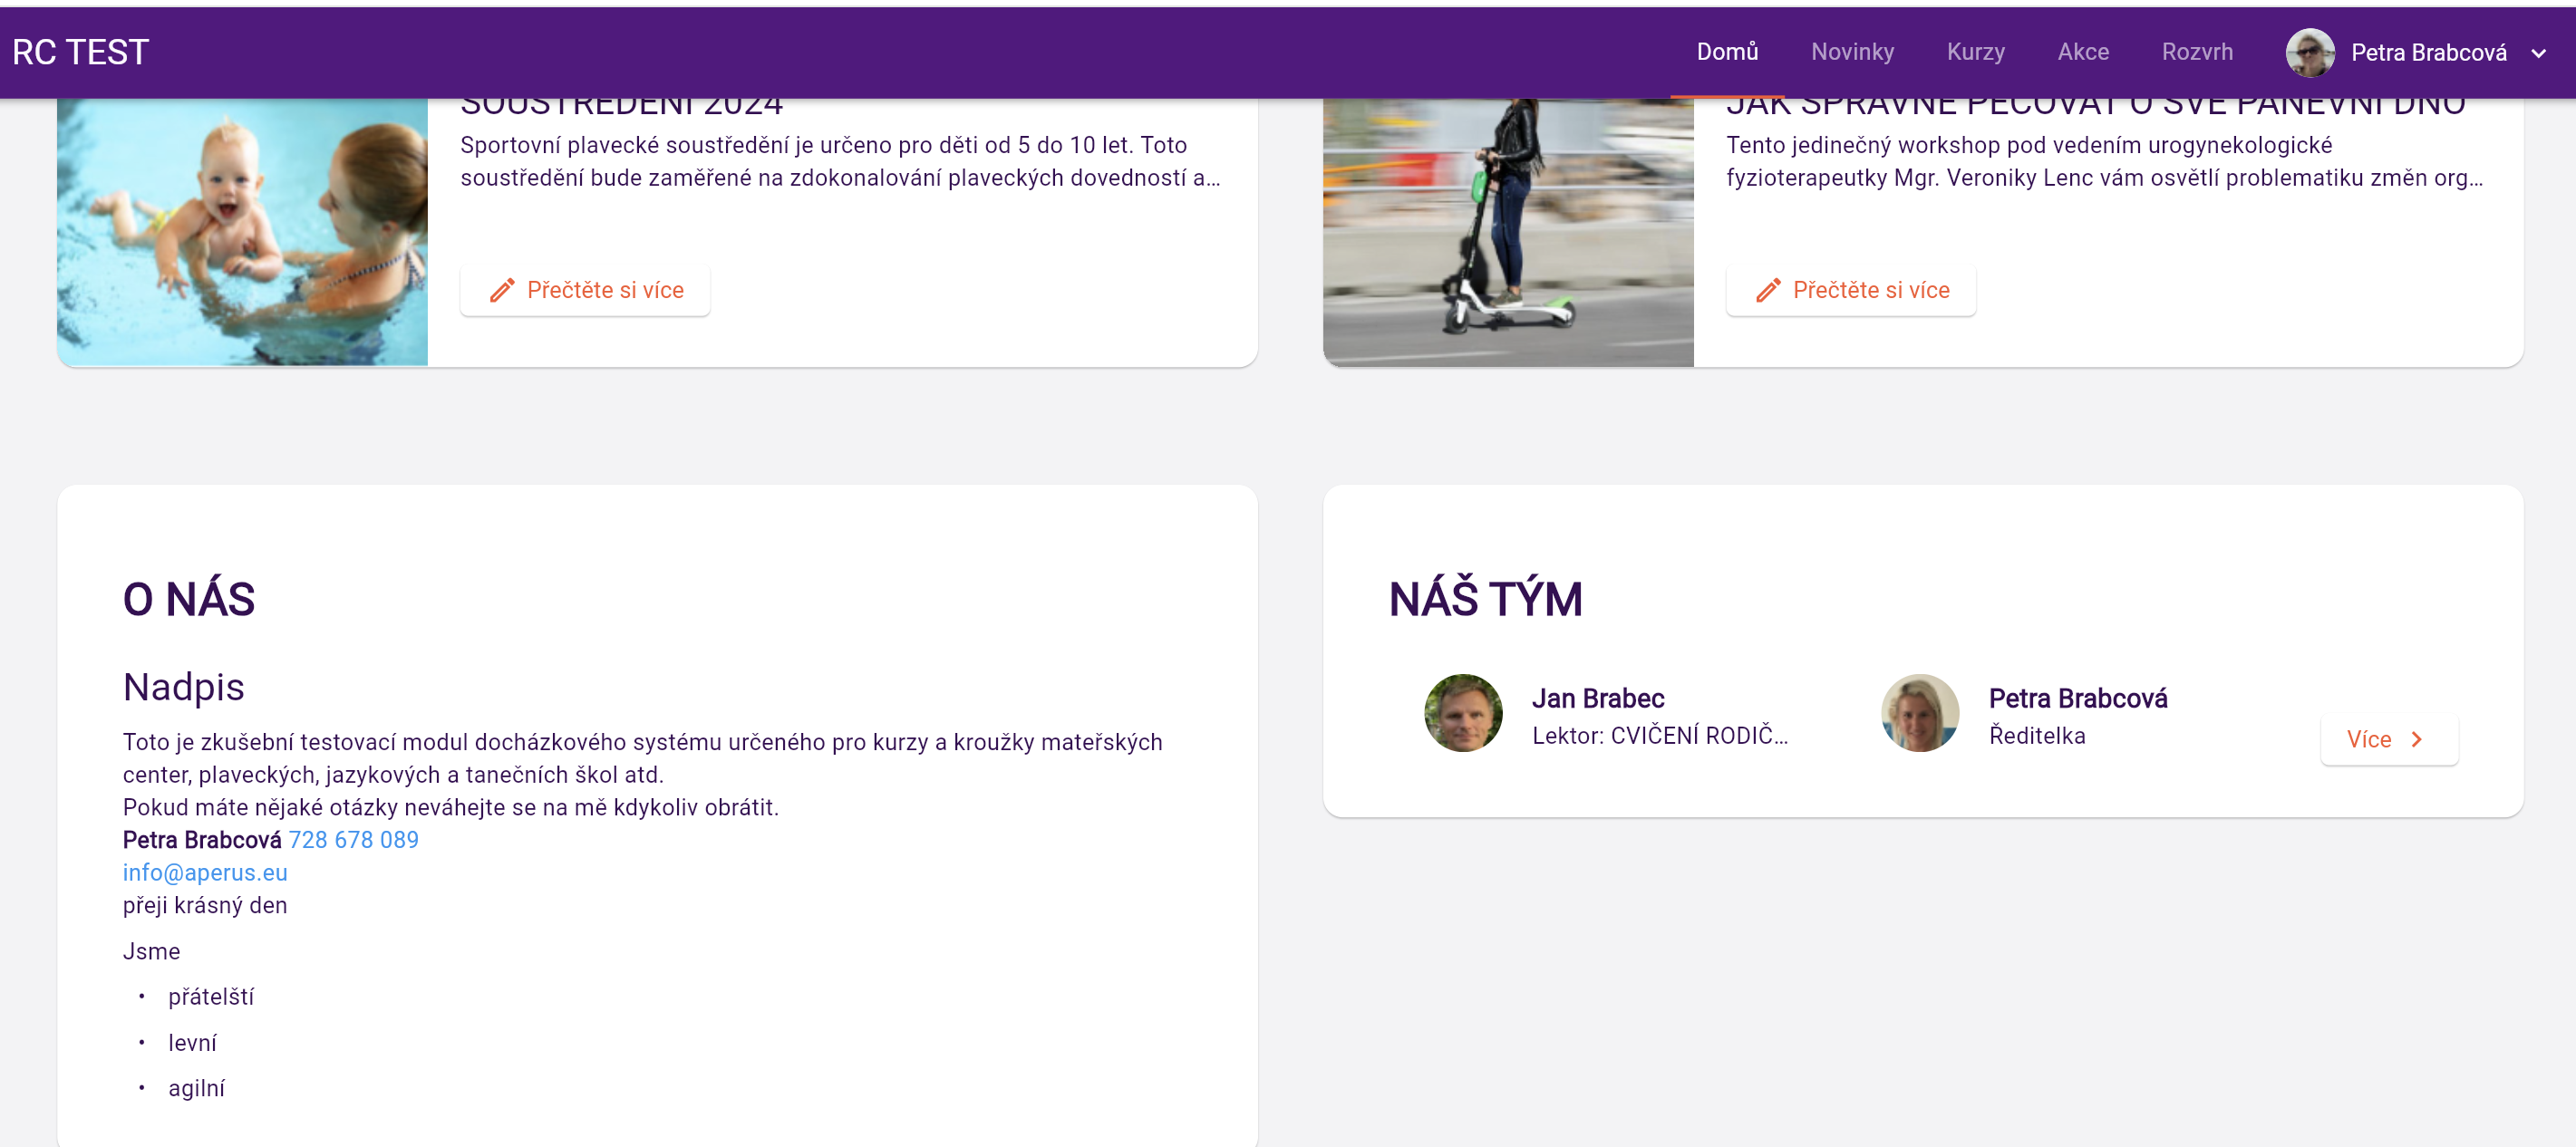Go to Novinky menu item
The height and width of the screenshot is (1147, 2576).
pyautogui.click(x=1852, y=52)
